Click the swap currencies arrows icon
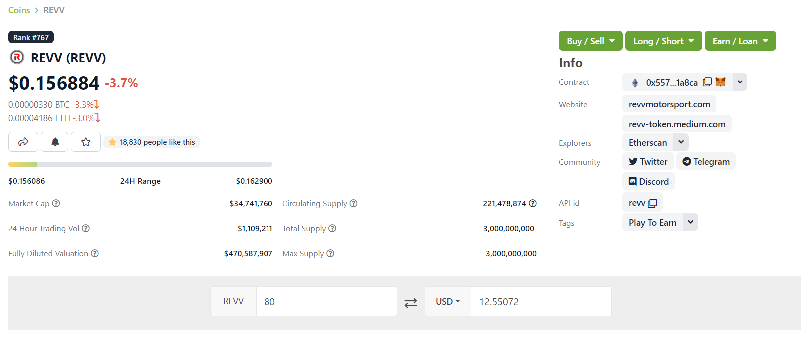Viewport: 805px width, 338px height. 411,302
